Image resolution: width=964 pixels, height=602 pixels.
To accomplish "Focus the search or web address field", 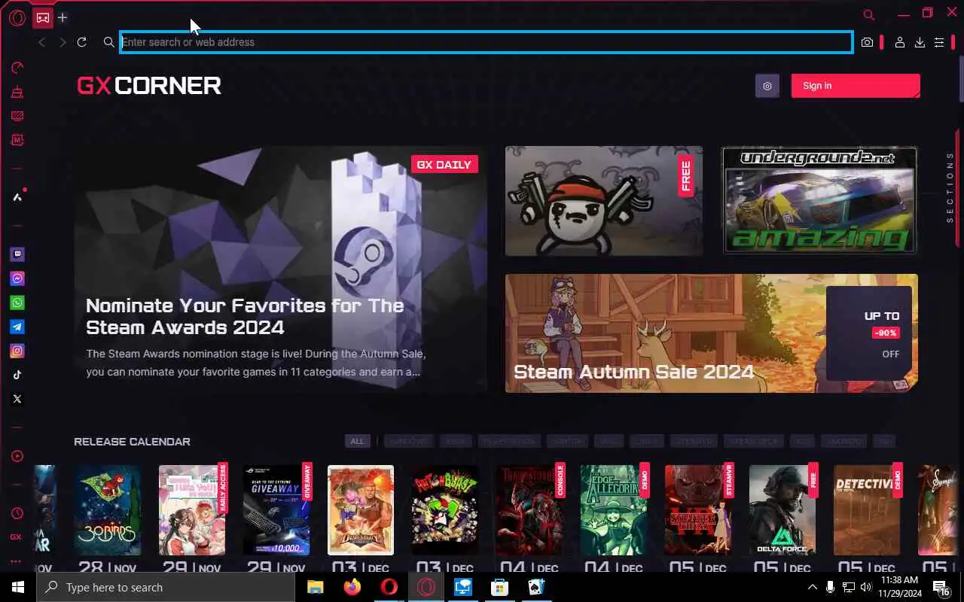I will click(487, 42).
